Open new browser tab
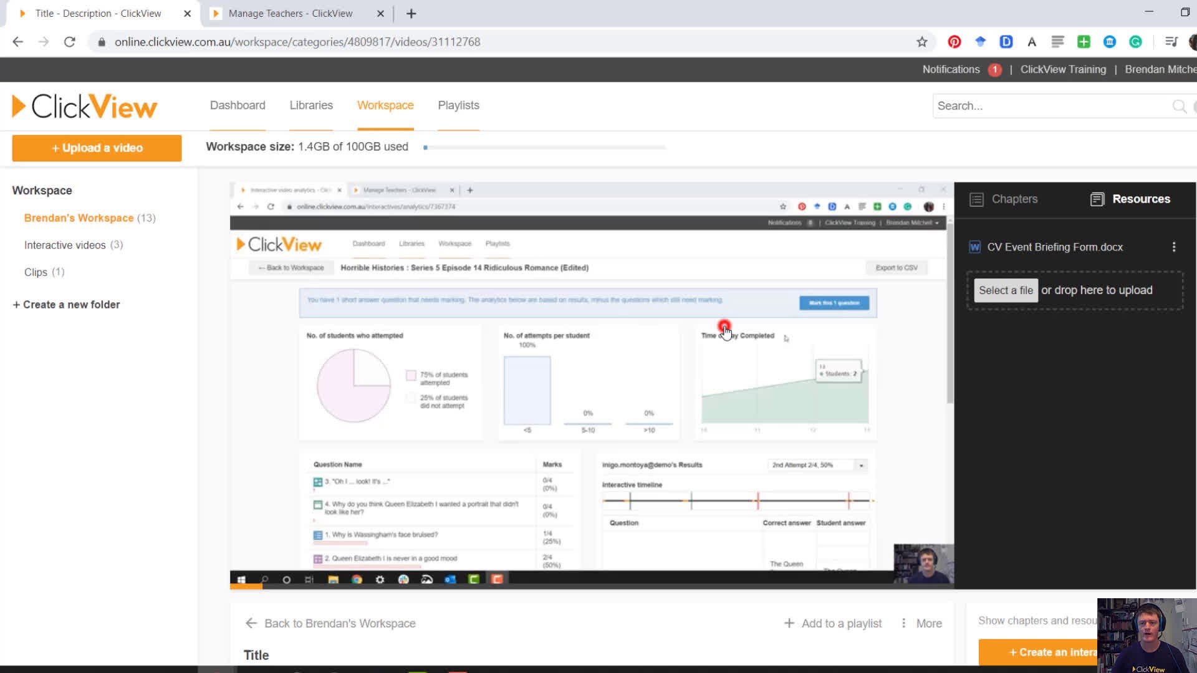1197x673 pixels. coord(411,14)
